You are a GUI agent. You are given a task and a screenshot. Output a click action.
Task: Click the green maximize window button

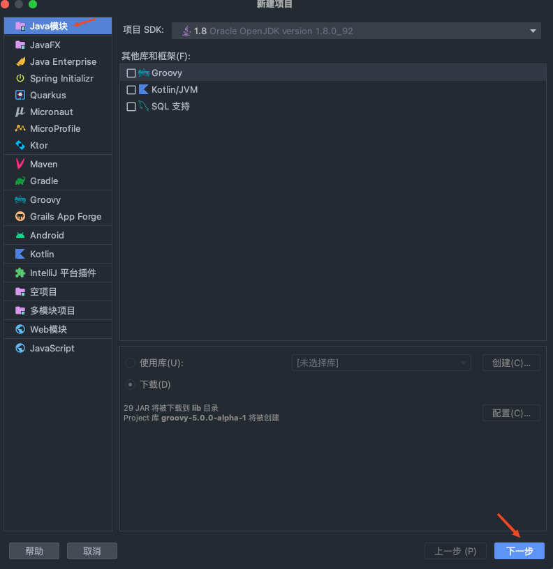(33, 4)
